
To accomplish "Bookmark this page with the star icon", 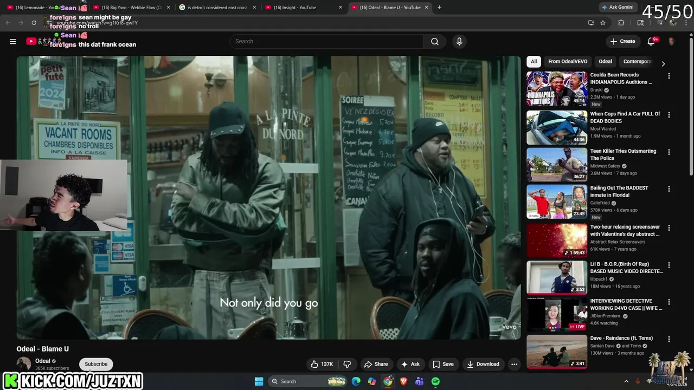I will 603,23.
